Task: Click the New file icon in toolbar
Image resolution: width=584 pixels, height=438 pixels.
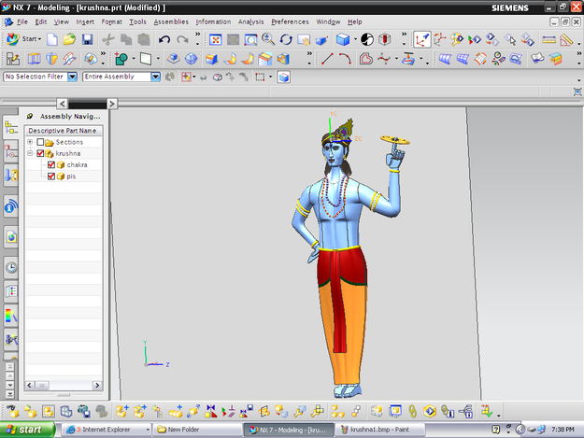Action: 52,39
